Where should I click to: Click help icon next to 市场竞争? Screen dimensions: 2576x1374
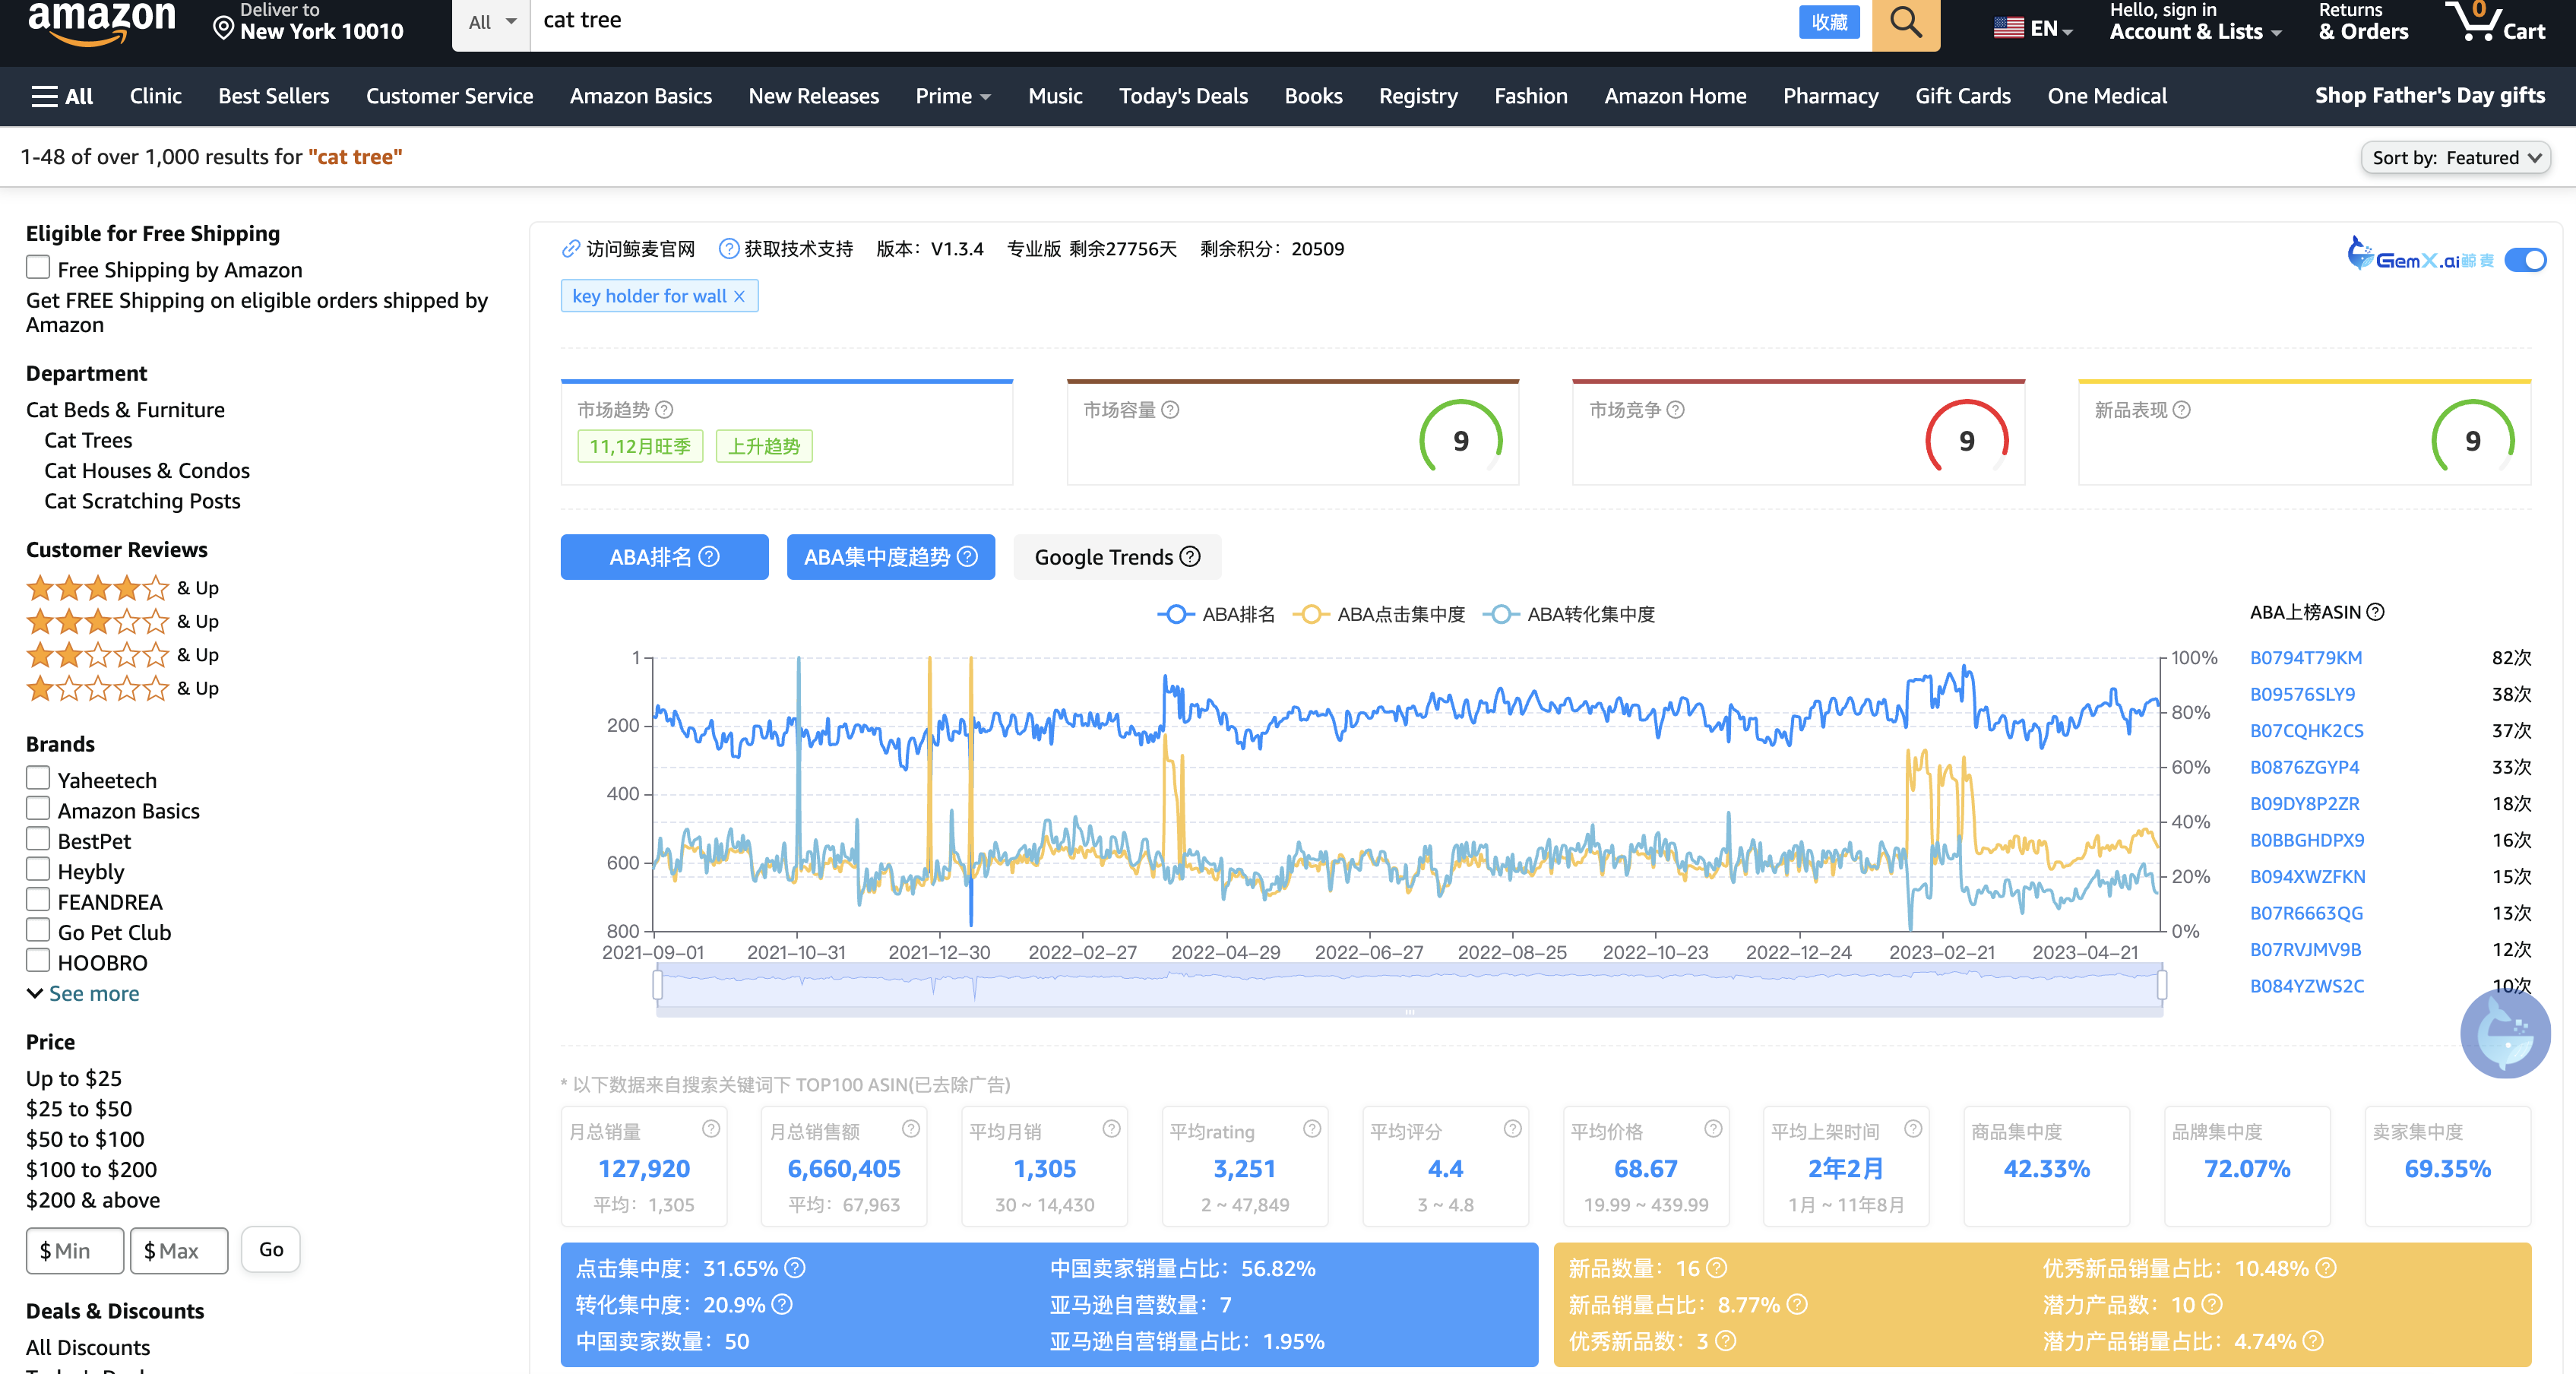tap(1676, 410)
